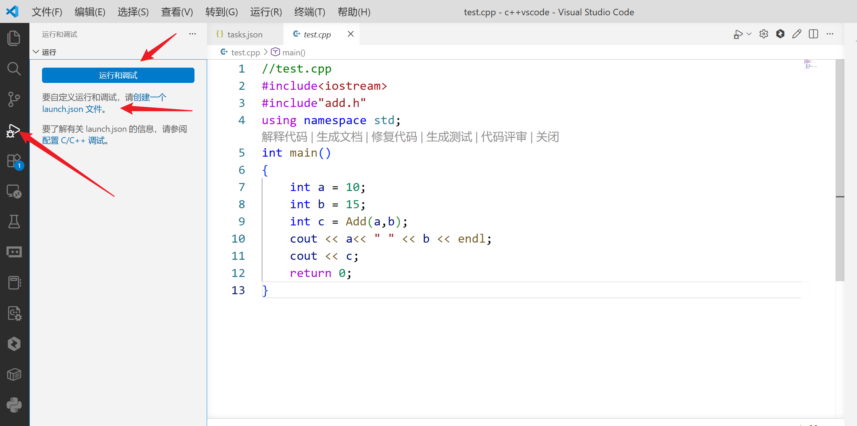
Task: Click 生成测试 code lens action
Action: (449, 137)
